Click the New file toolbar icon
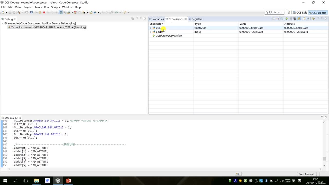This screenshot has height=185, width=329. pos(3,12)
